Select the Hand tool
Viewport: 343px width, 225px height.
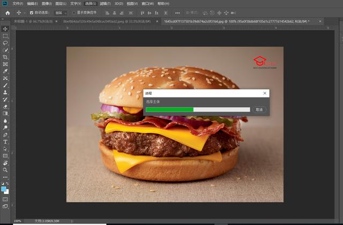tap(5, 163)
